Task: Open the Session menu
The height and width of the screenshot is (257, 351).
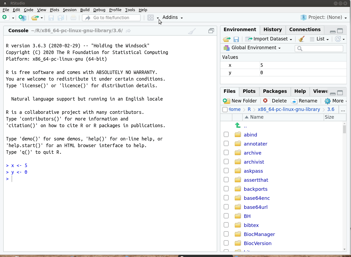Action: (69, 10)
